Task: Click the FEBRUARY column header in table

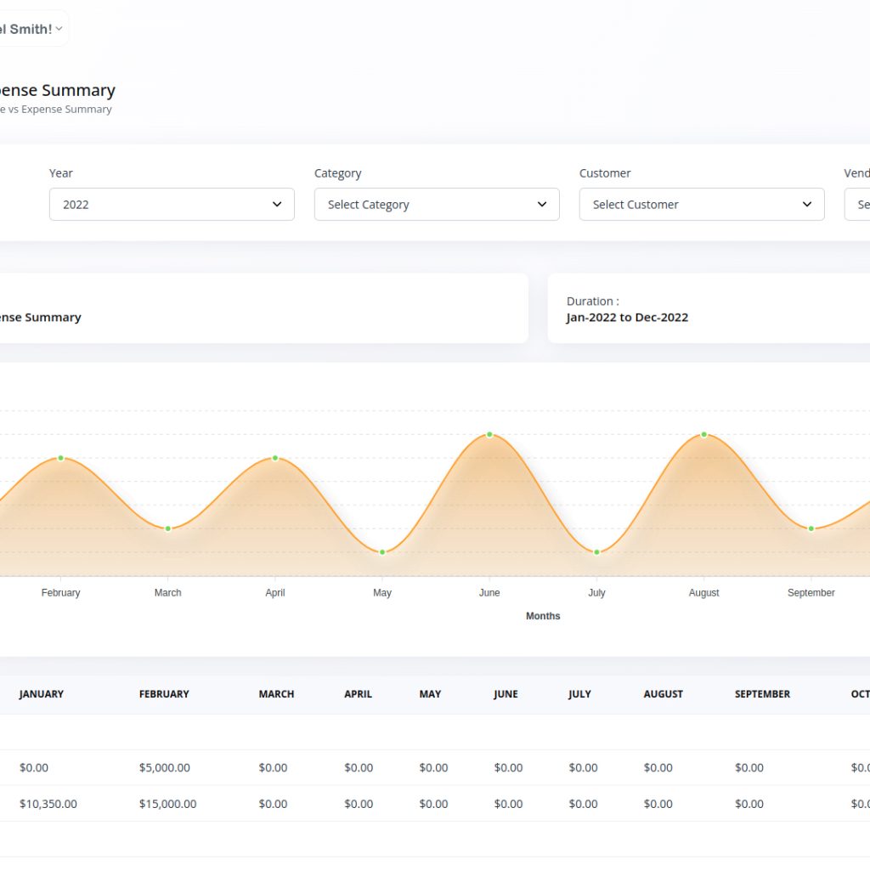Action: [164, 694]
